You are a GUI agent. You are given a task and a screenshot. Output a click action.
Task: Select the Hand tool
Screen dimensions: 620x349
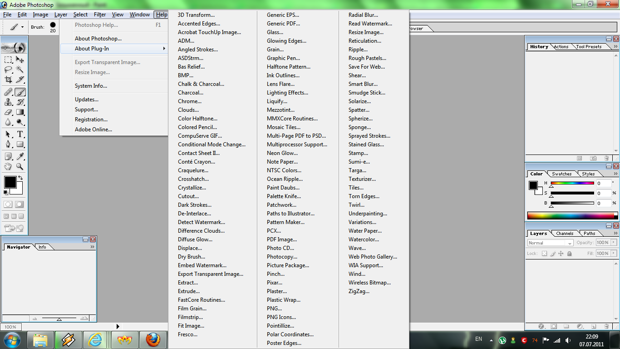[x=8, y=167]
